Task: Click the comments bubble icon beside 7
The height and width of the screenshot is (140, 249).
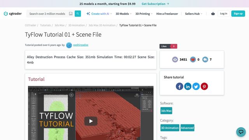Action: [x=205, y=59]
